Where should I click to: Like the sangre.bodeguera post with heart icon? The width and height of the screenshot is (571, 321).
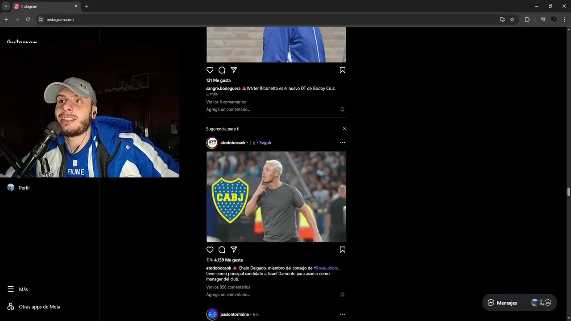click(210, 70)
